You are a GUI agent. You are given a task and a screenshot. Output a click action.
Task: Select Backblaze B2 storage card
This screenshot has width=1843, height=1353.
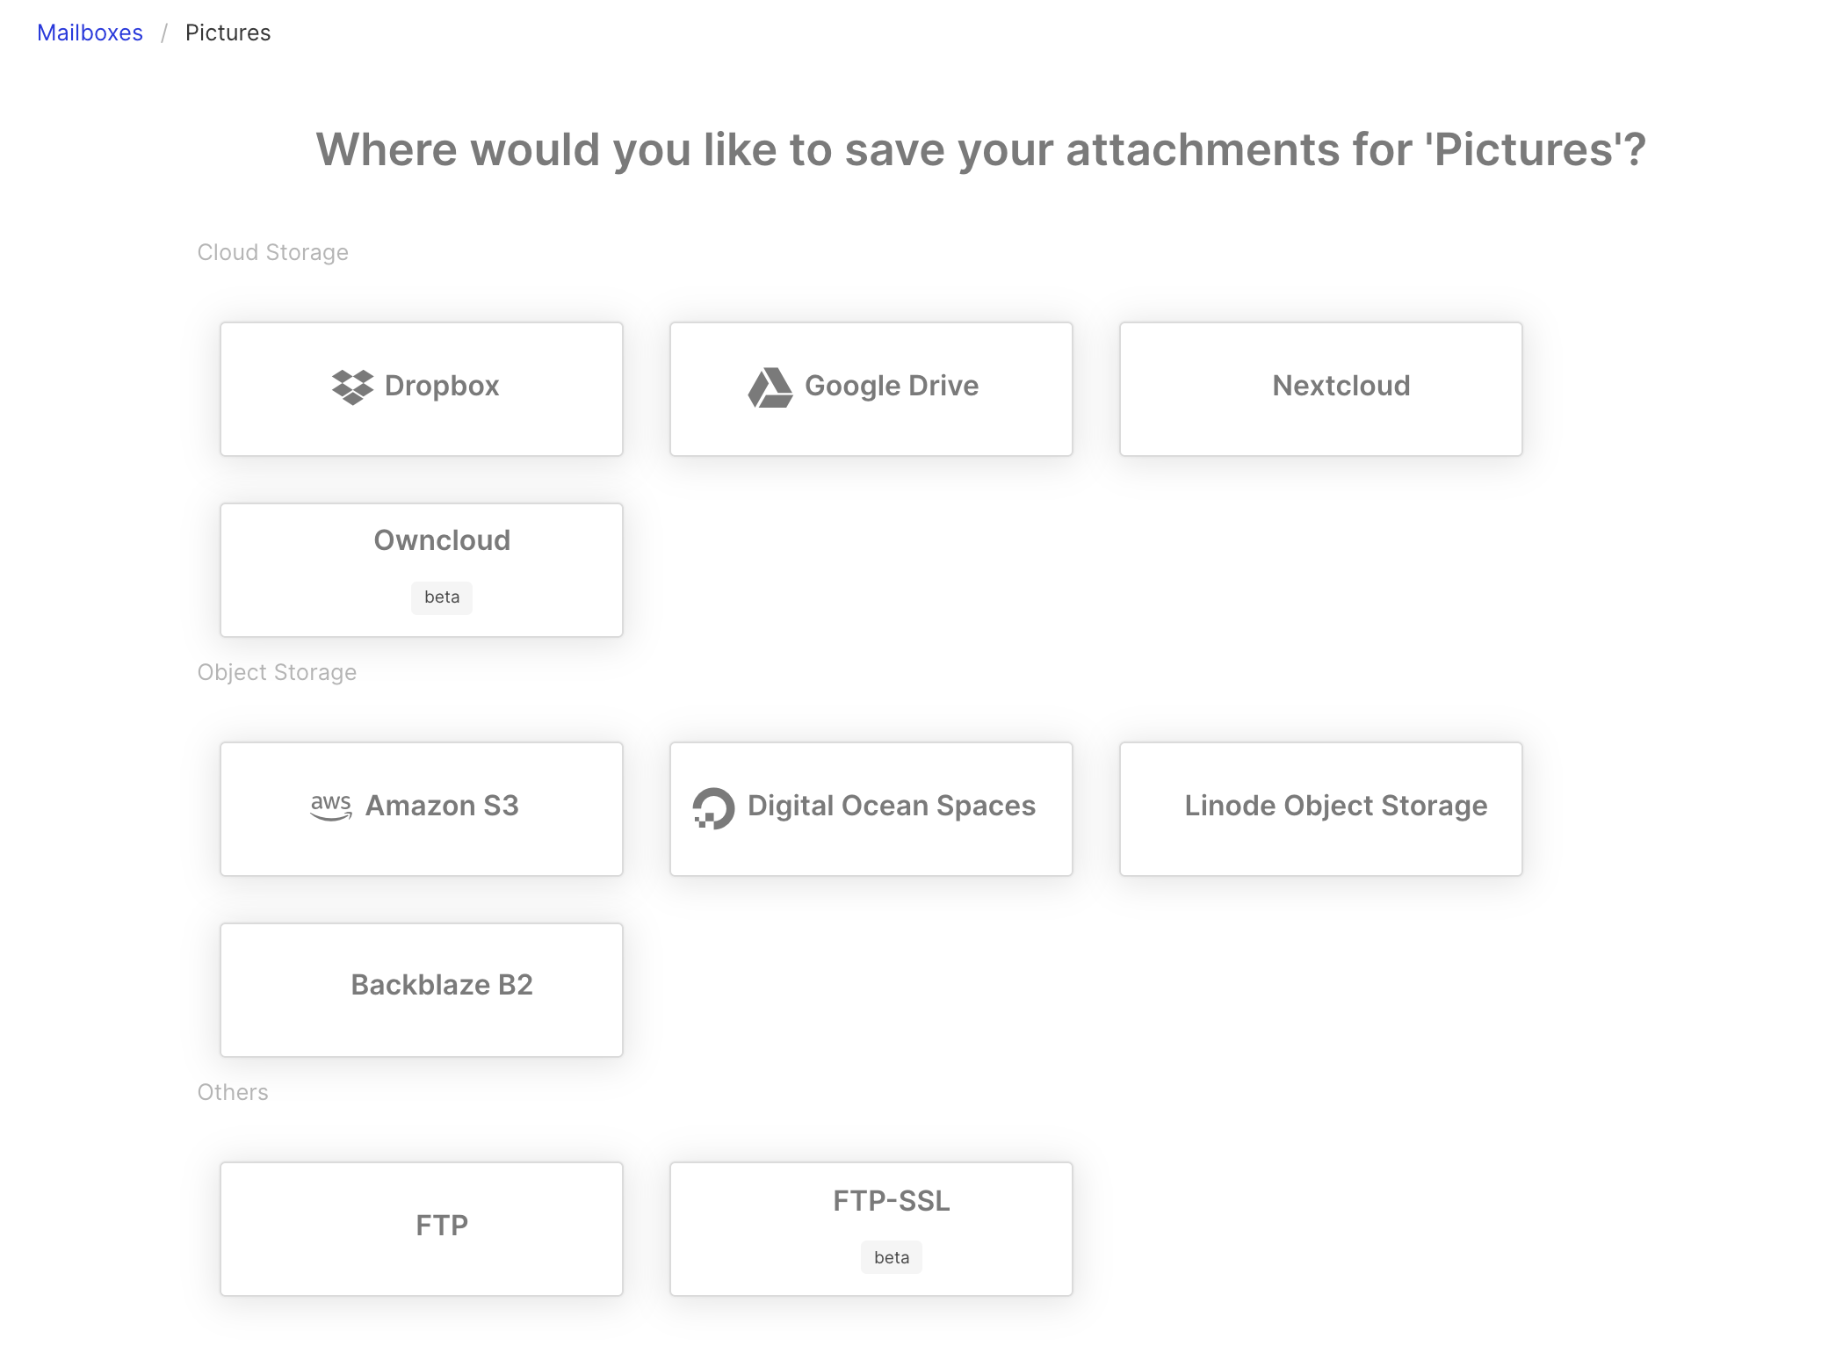[422, 990]
